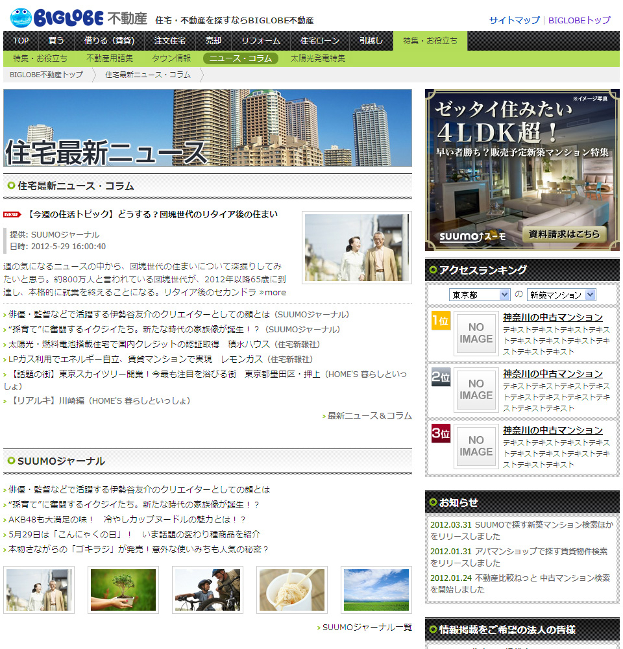Screen dimensions: 623x649
Task: Click the 資料請求はこちら button in the ad
Action: (564, 234)
